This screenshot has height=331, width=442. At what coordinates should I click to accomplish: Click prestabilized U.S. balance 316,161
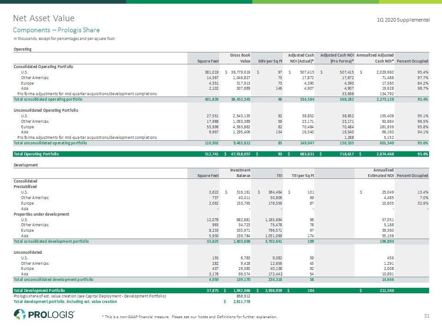(243, 192)
